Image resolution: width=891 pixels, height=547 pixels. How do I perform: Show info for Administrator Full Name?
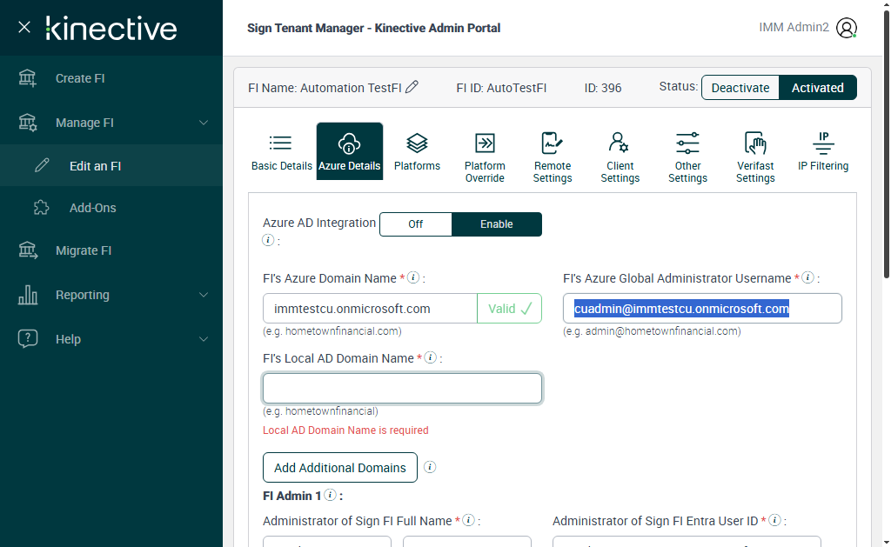pos(469,520)
